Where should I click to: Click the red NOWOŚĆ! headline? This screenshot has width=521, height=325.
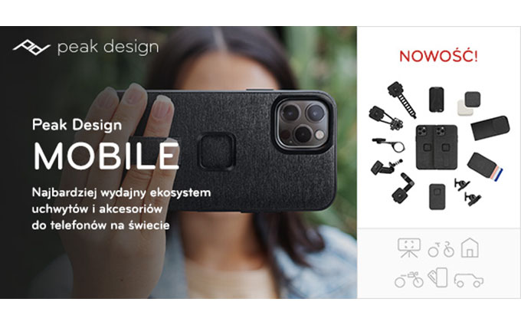point(438,56)
